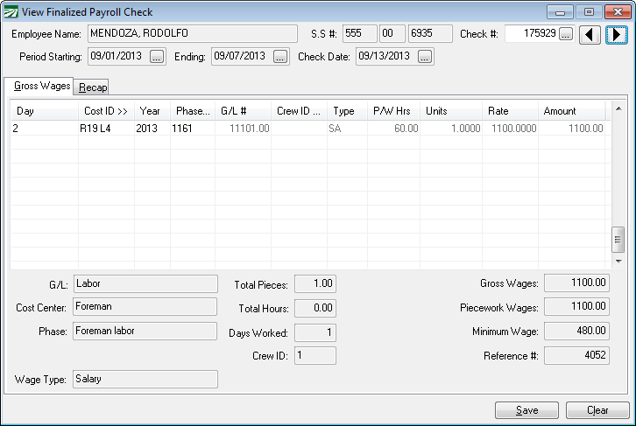This screenshot has width=636, height=426.
Task: Click the next check arrow button
Action: 617,34
